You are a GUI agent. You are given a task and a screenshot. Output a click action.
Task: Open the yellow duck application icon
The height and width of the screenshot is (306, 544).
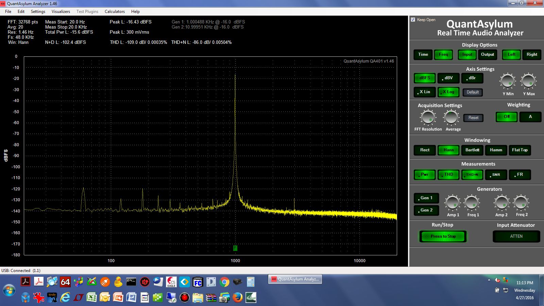[x=118, y=282]
